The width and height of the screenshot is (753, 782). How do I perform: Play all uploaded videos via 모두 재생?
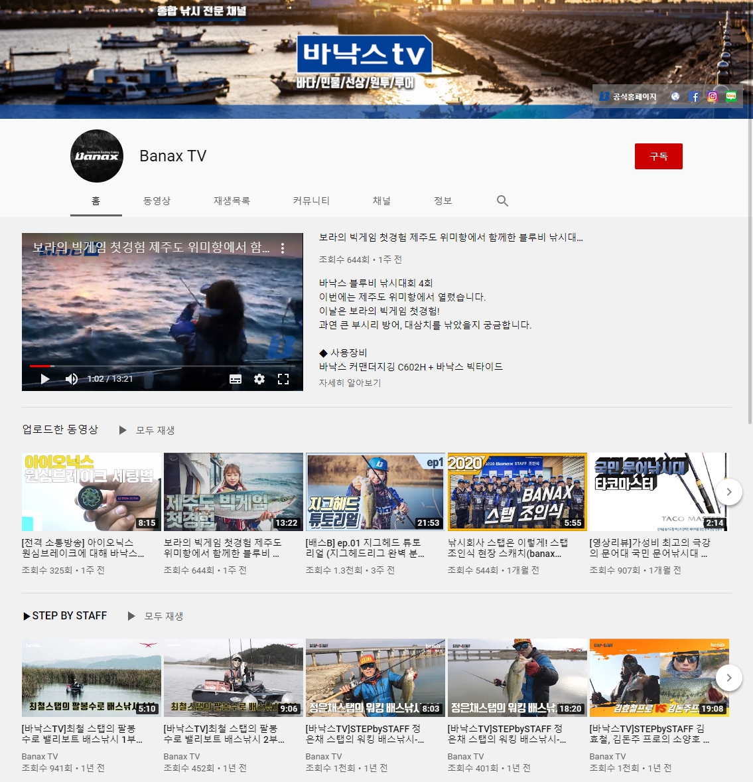pos(148,430)
